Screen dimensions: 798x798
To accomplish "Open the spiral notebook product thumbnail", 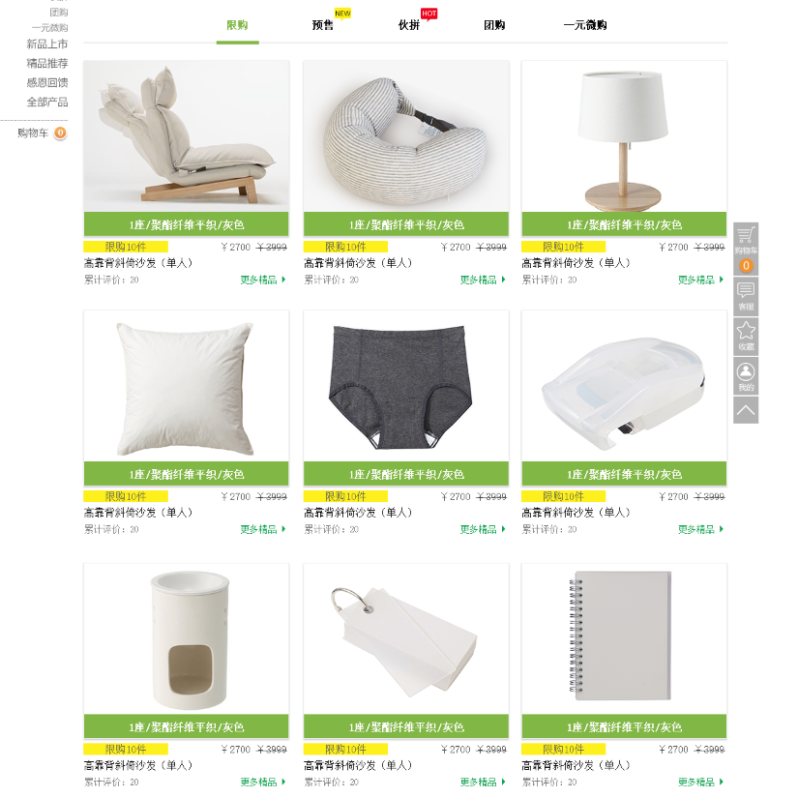I will click(624, 638).
